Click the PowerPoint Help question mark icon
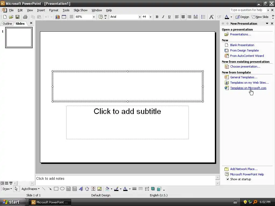Image resolution: width=275 pixels, height=206 pixels. (x=100, y=17)
